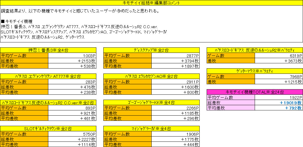303x147 pixels.
Task: Select the +3794枚 value in ディスクアップ table
Action: [x=175, y=61]
